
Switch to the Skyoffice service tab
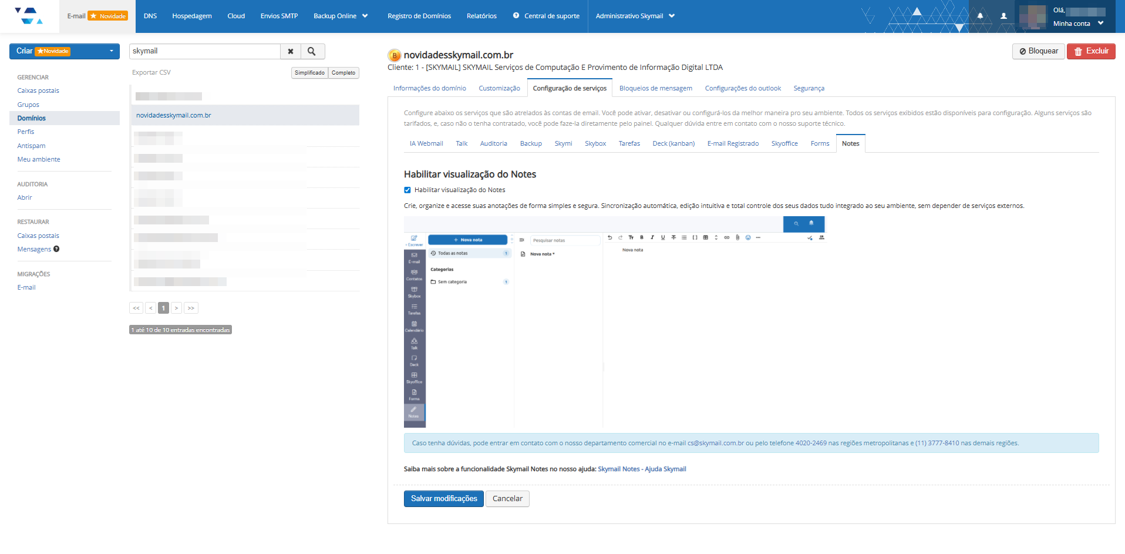(784, 144)
